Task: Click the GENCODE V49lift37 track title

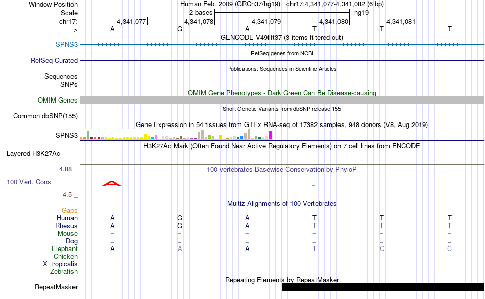Action: [281, 37]
